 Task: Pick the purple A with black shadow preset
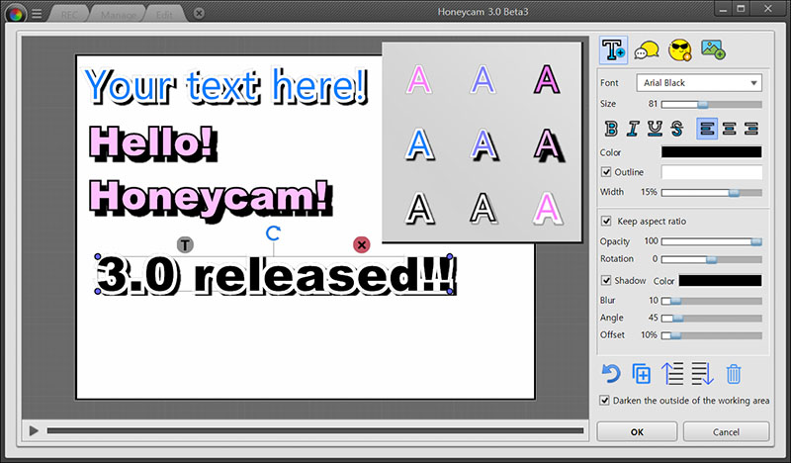[483, 143]
